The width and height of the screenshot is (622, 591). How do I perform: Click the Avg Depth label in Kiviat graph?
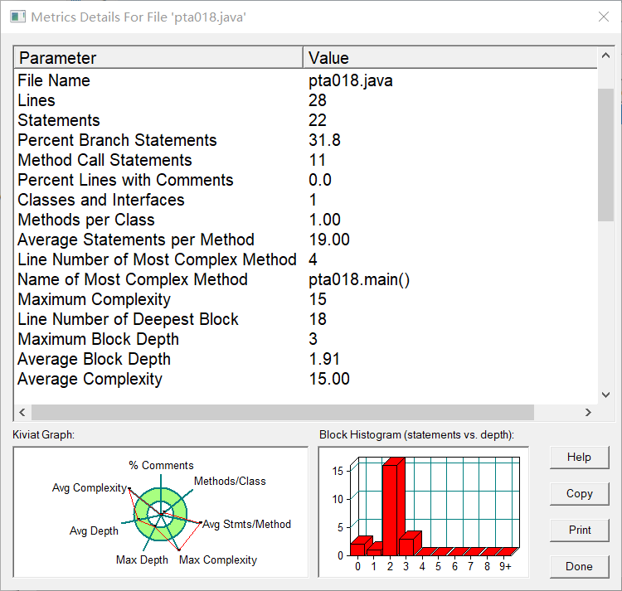click(94, 530)
